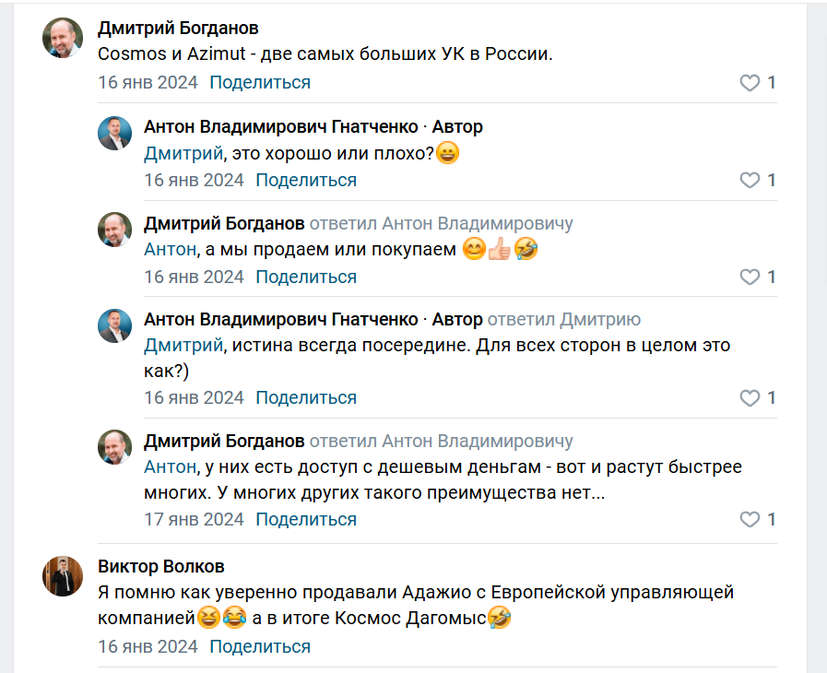Open Дмитрий Богданов's avatar on the top comment
The width and height of the screenshot is (827, 673).
point(63,39)
